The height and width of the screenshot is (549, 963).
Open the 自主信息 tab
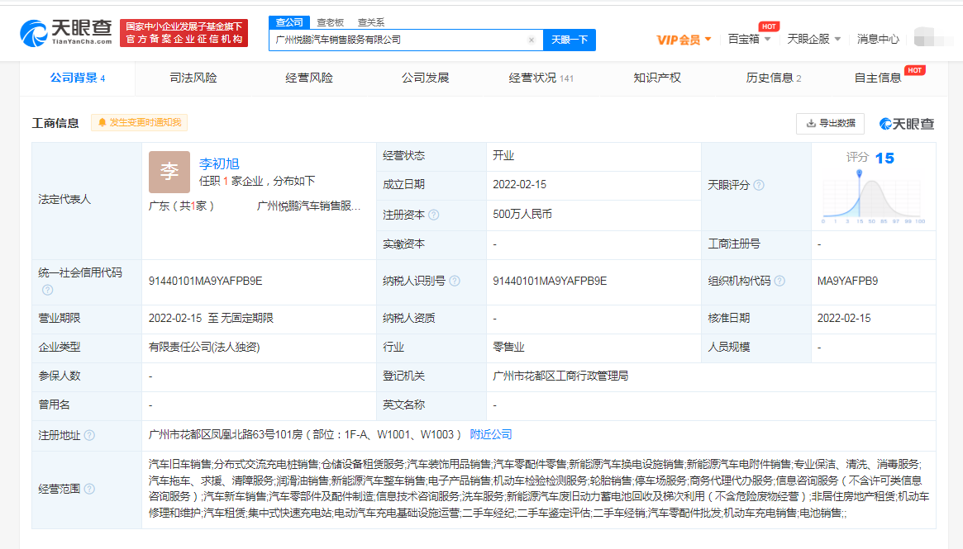pos(878,78)
